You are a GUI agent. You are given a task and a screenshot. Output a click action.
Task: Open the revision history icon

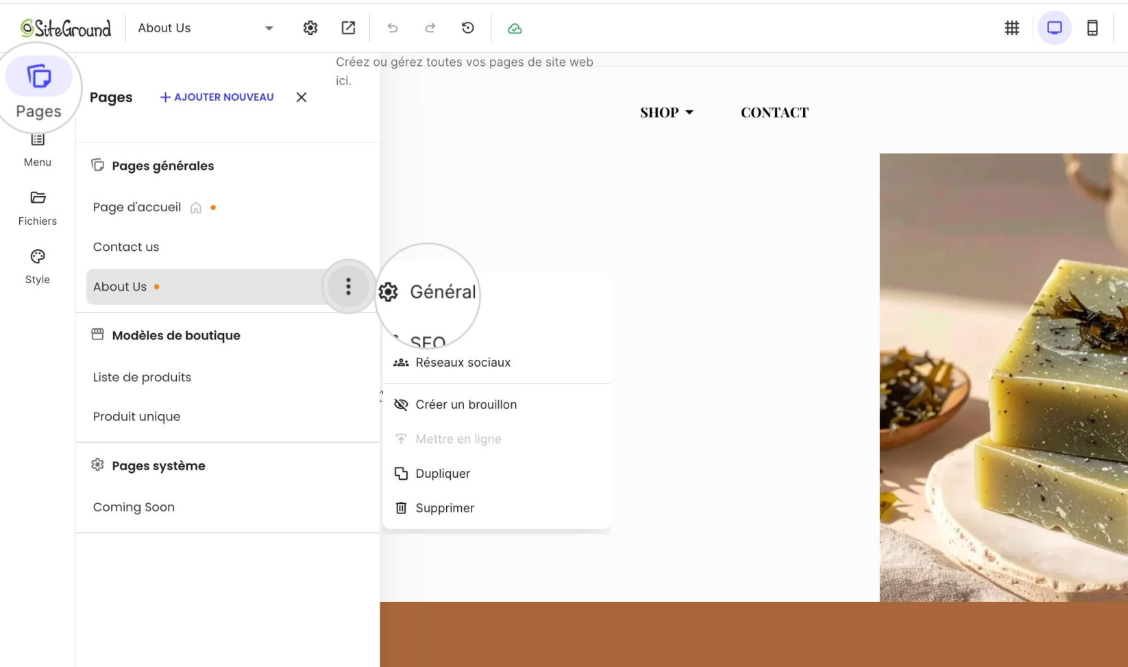pos(468,28)
